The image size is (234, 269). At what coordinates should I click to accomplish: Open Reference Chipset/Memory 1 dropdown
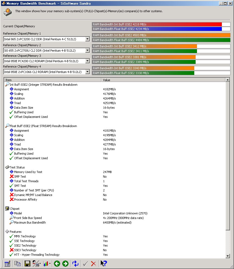click(x=88, y=39)
